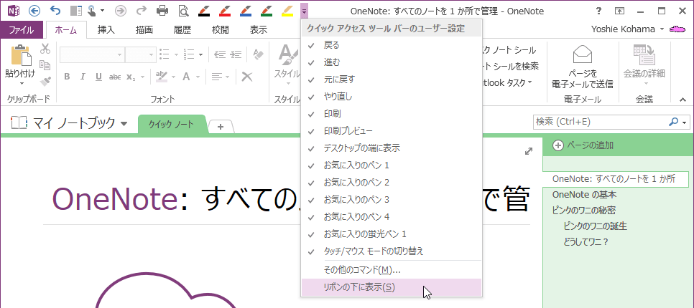Viewport: 694px width, 308px height.
Task: Click the Back arrow in quick access toolbar
Action: [34, 11]
